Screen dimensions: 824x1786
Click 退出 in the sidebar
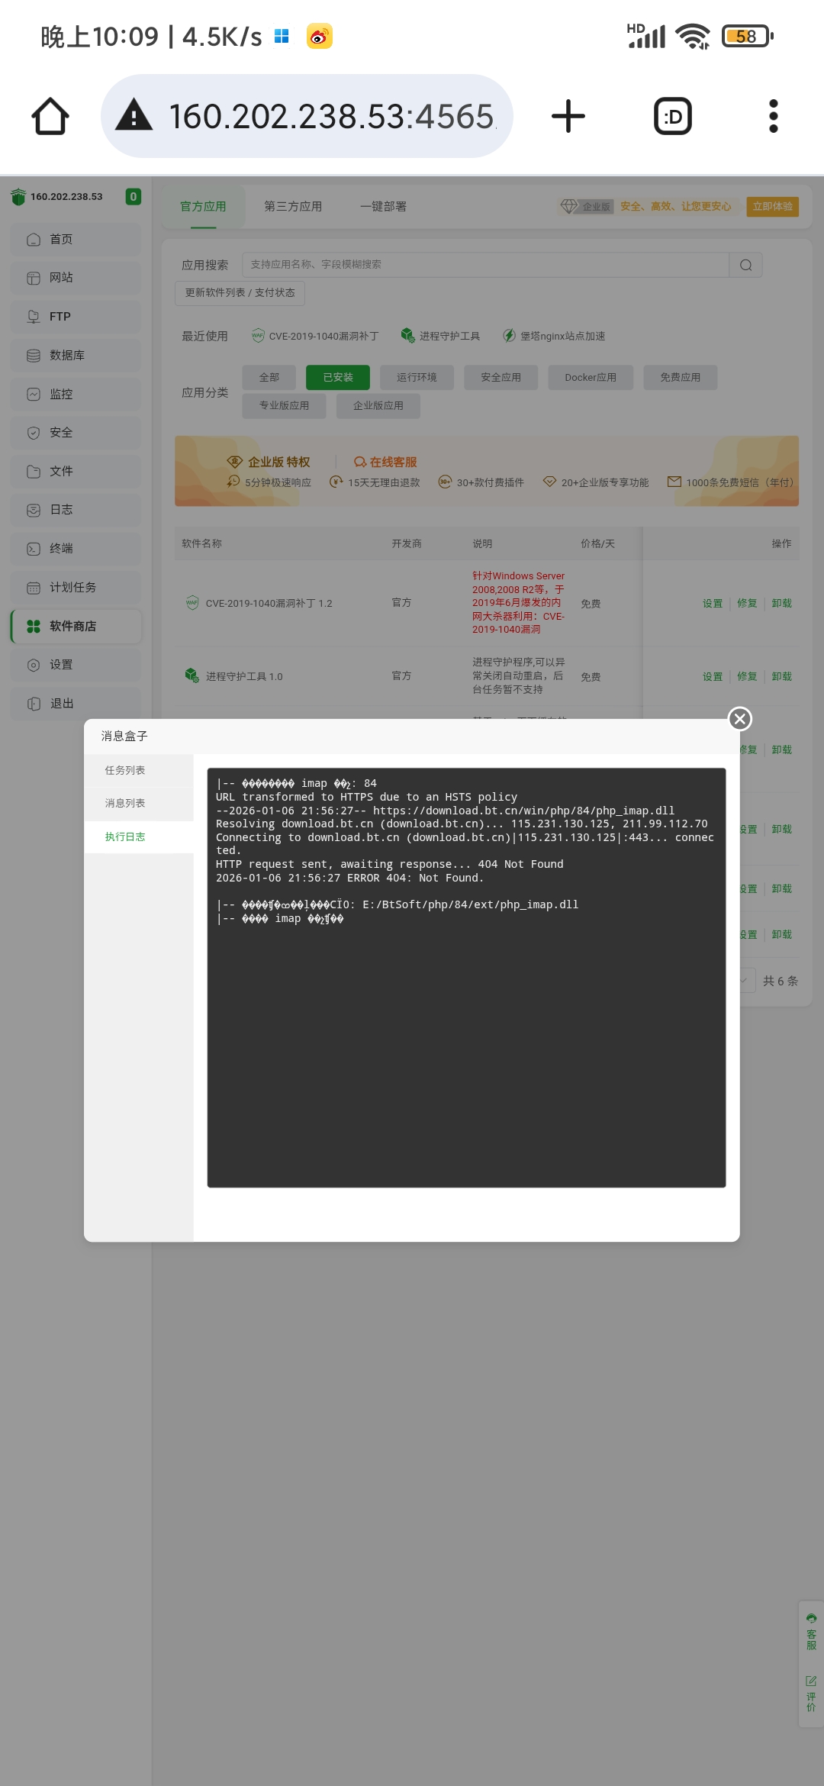[76, 704]
